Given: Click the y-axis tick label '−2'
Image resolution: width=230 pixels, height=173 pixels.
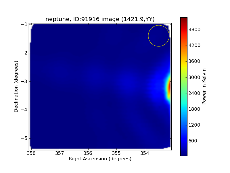Looking at the screenshot, I should tap(24, 53).
